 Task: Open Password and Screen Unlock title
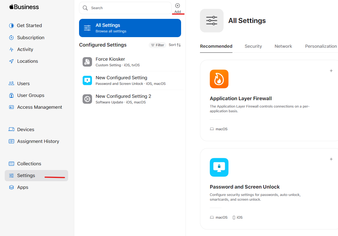click(x=245, y=187)
